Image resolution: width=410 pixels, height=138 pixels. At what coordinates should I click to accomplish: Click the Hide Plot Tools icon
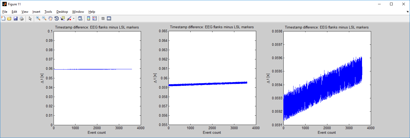click(103, 18)
